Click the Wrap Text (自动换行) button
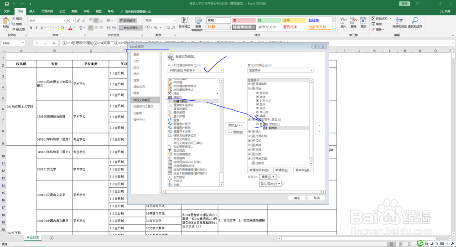Viewport: 456px width, 247px height. 127,21
